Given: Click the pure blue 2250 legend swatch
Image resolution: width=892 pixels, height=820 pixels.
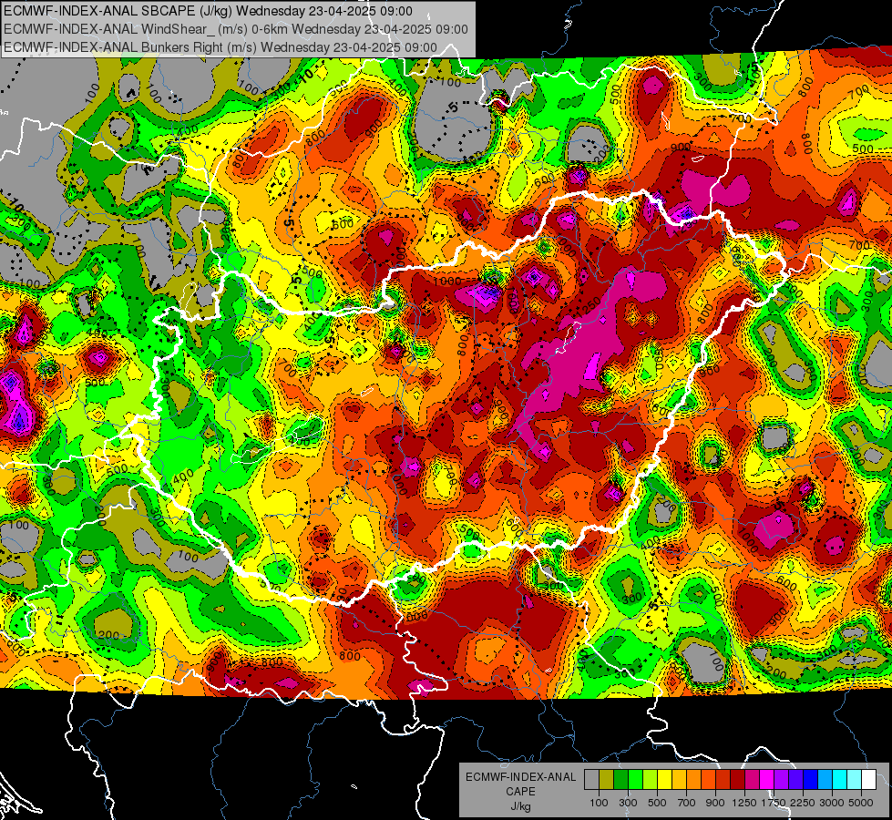Looking at the screenshot, I should (x=811, y=780).
